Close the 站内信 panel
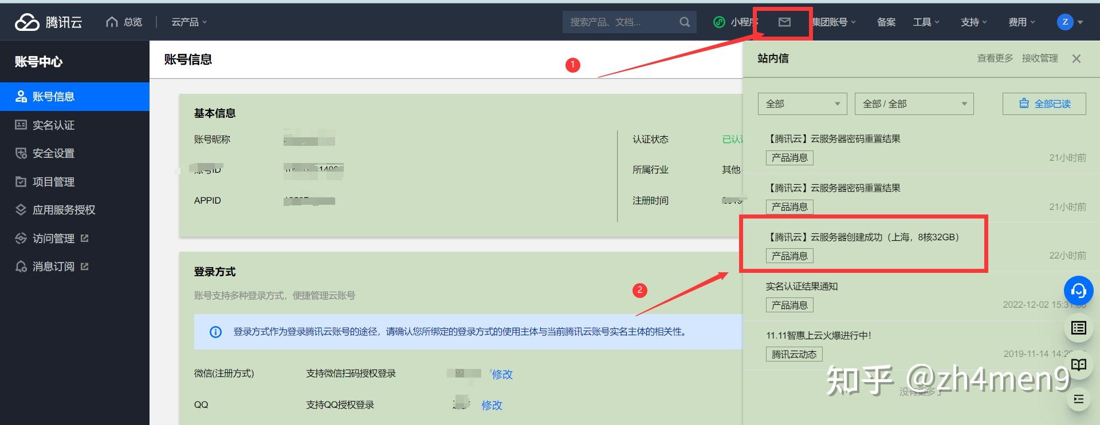 point(1077,58)
